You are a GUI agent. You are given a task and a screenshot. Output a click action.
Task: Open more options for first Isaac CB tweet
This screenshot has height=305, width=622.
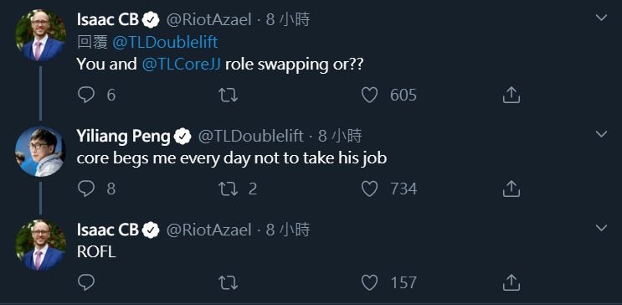tap(601, 18)
